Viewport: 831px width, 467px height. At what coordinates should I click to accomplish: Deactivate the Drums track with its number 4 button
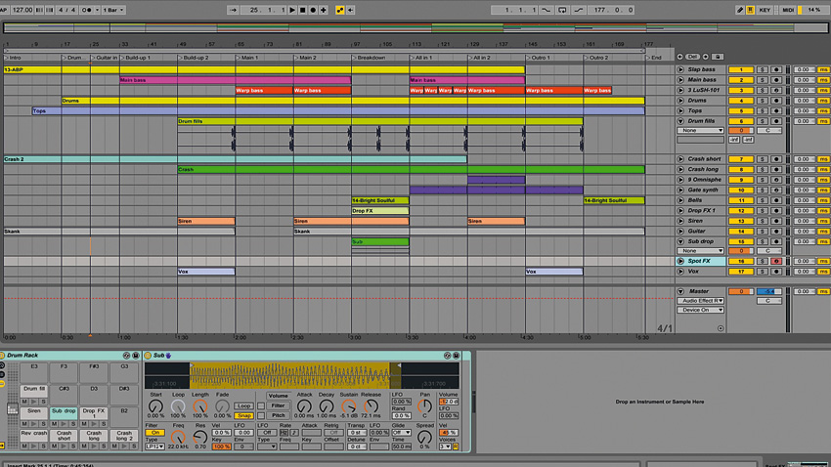tap(741, 101)
